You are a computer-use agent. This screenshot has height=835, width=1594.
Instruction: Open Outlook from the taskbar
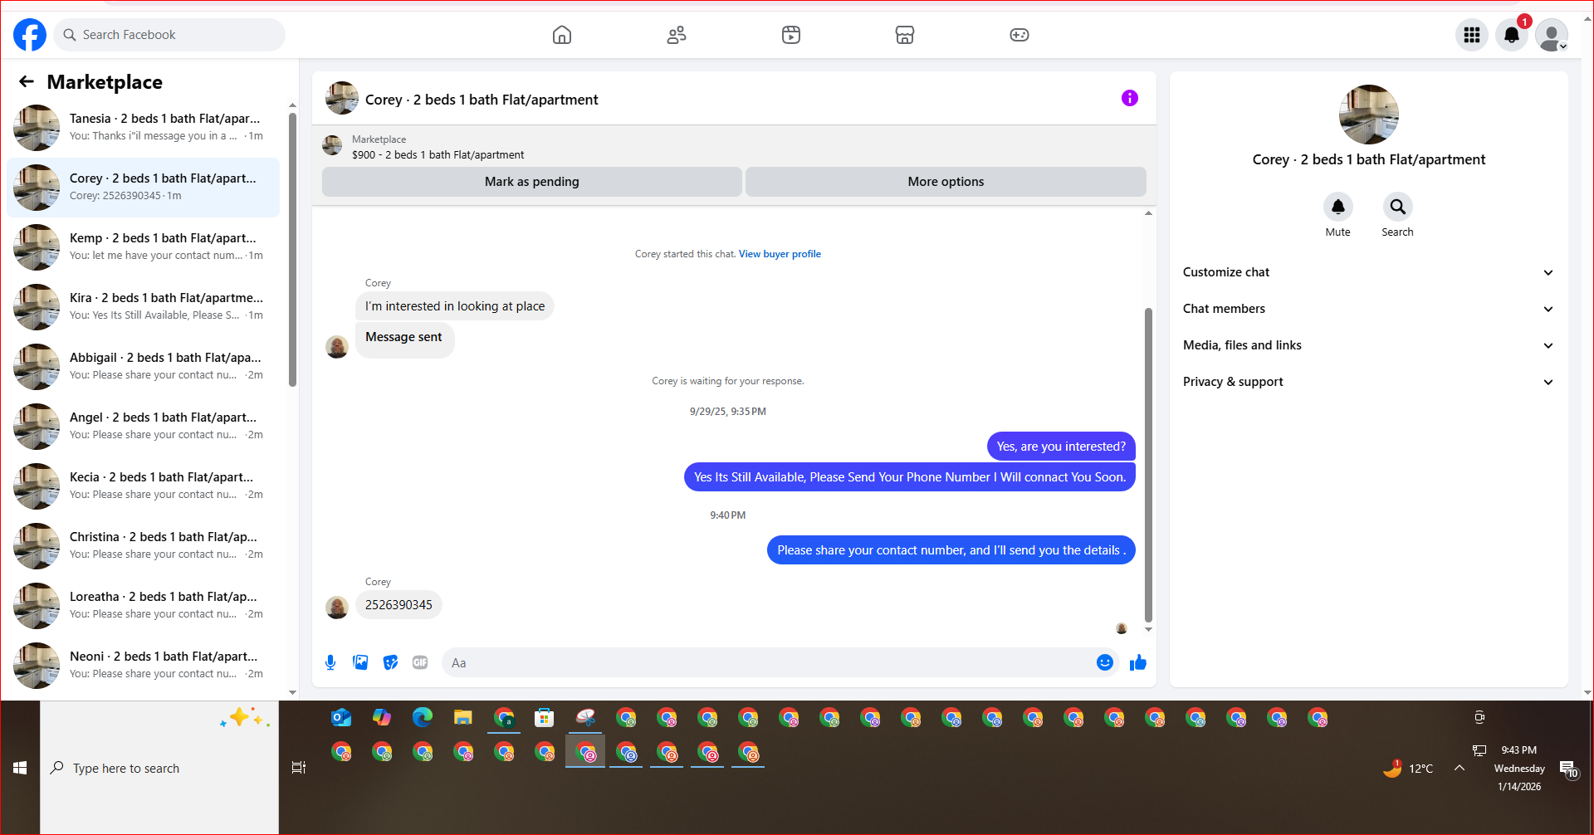point(341,718)
